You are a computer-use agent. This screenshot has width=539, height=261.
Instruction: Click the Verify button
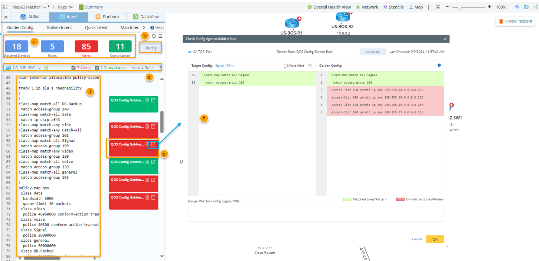coord(151,48)
